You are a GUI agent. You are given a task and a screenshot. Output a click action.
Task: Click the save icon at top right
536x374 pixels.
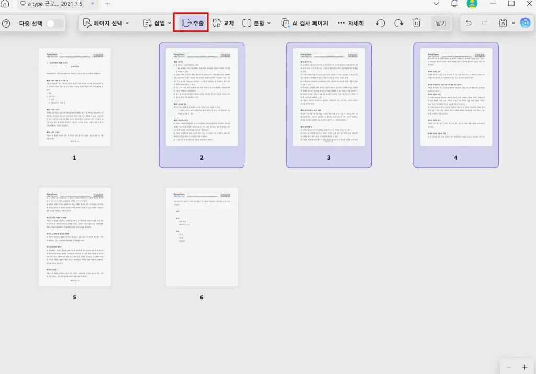(x=503, y=23)
